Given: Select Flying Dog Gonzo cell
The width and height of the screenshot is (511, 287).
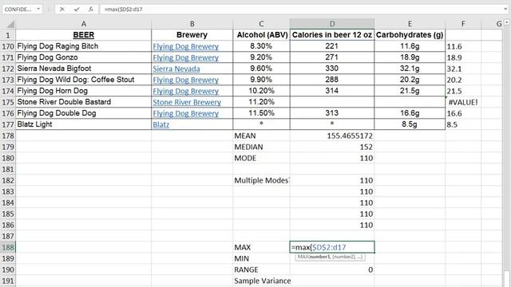Looking at the screenshot, I should (83, 57).
